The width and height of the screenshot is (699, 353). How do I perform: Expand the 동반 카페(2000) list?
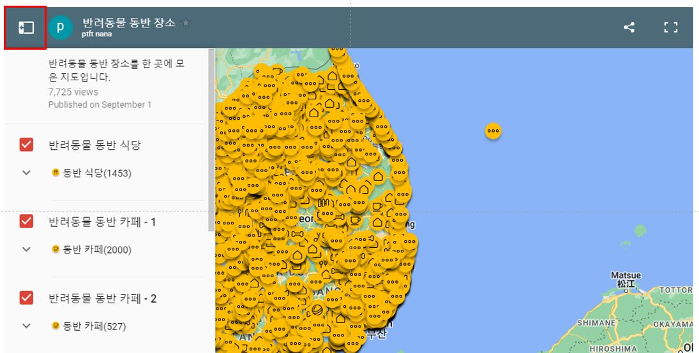(26, 249)
